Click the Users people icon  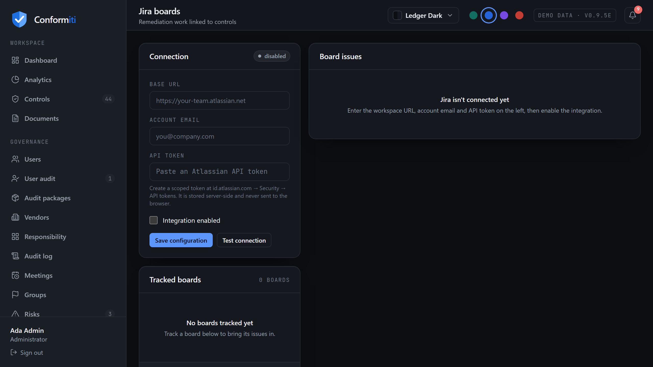point(15,159)
